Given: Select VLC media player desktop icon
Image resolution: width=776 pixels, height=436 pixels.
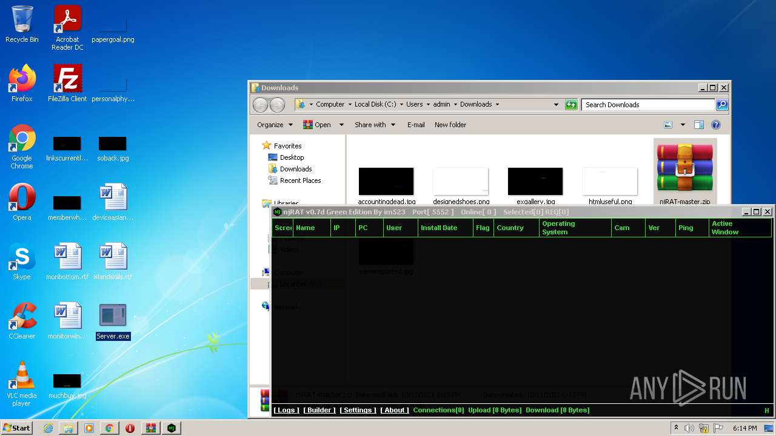Looking at the screenshot, I should [22, 383].
